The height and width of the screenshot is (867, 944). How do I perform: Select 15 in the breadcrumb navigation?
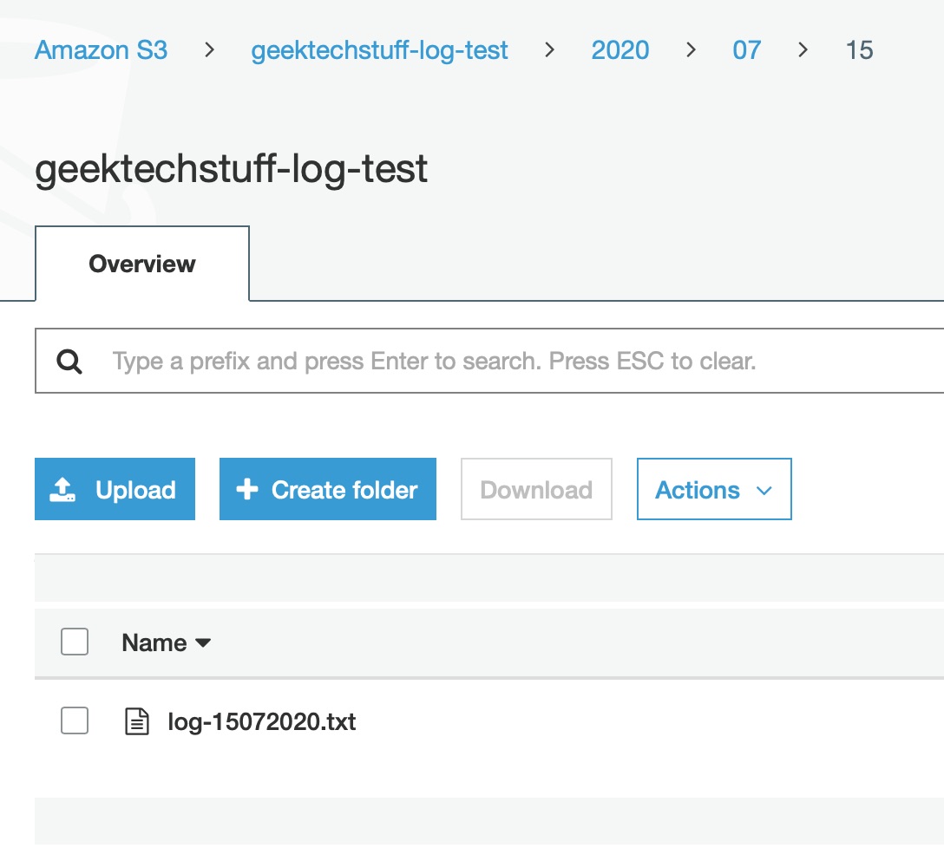[858, 50]
